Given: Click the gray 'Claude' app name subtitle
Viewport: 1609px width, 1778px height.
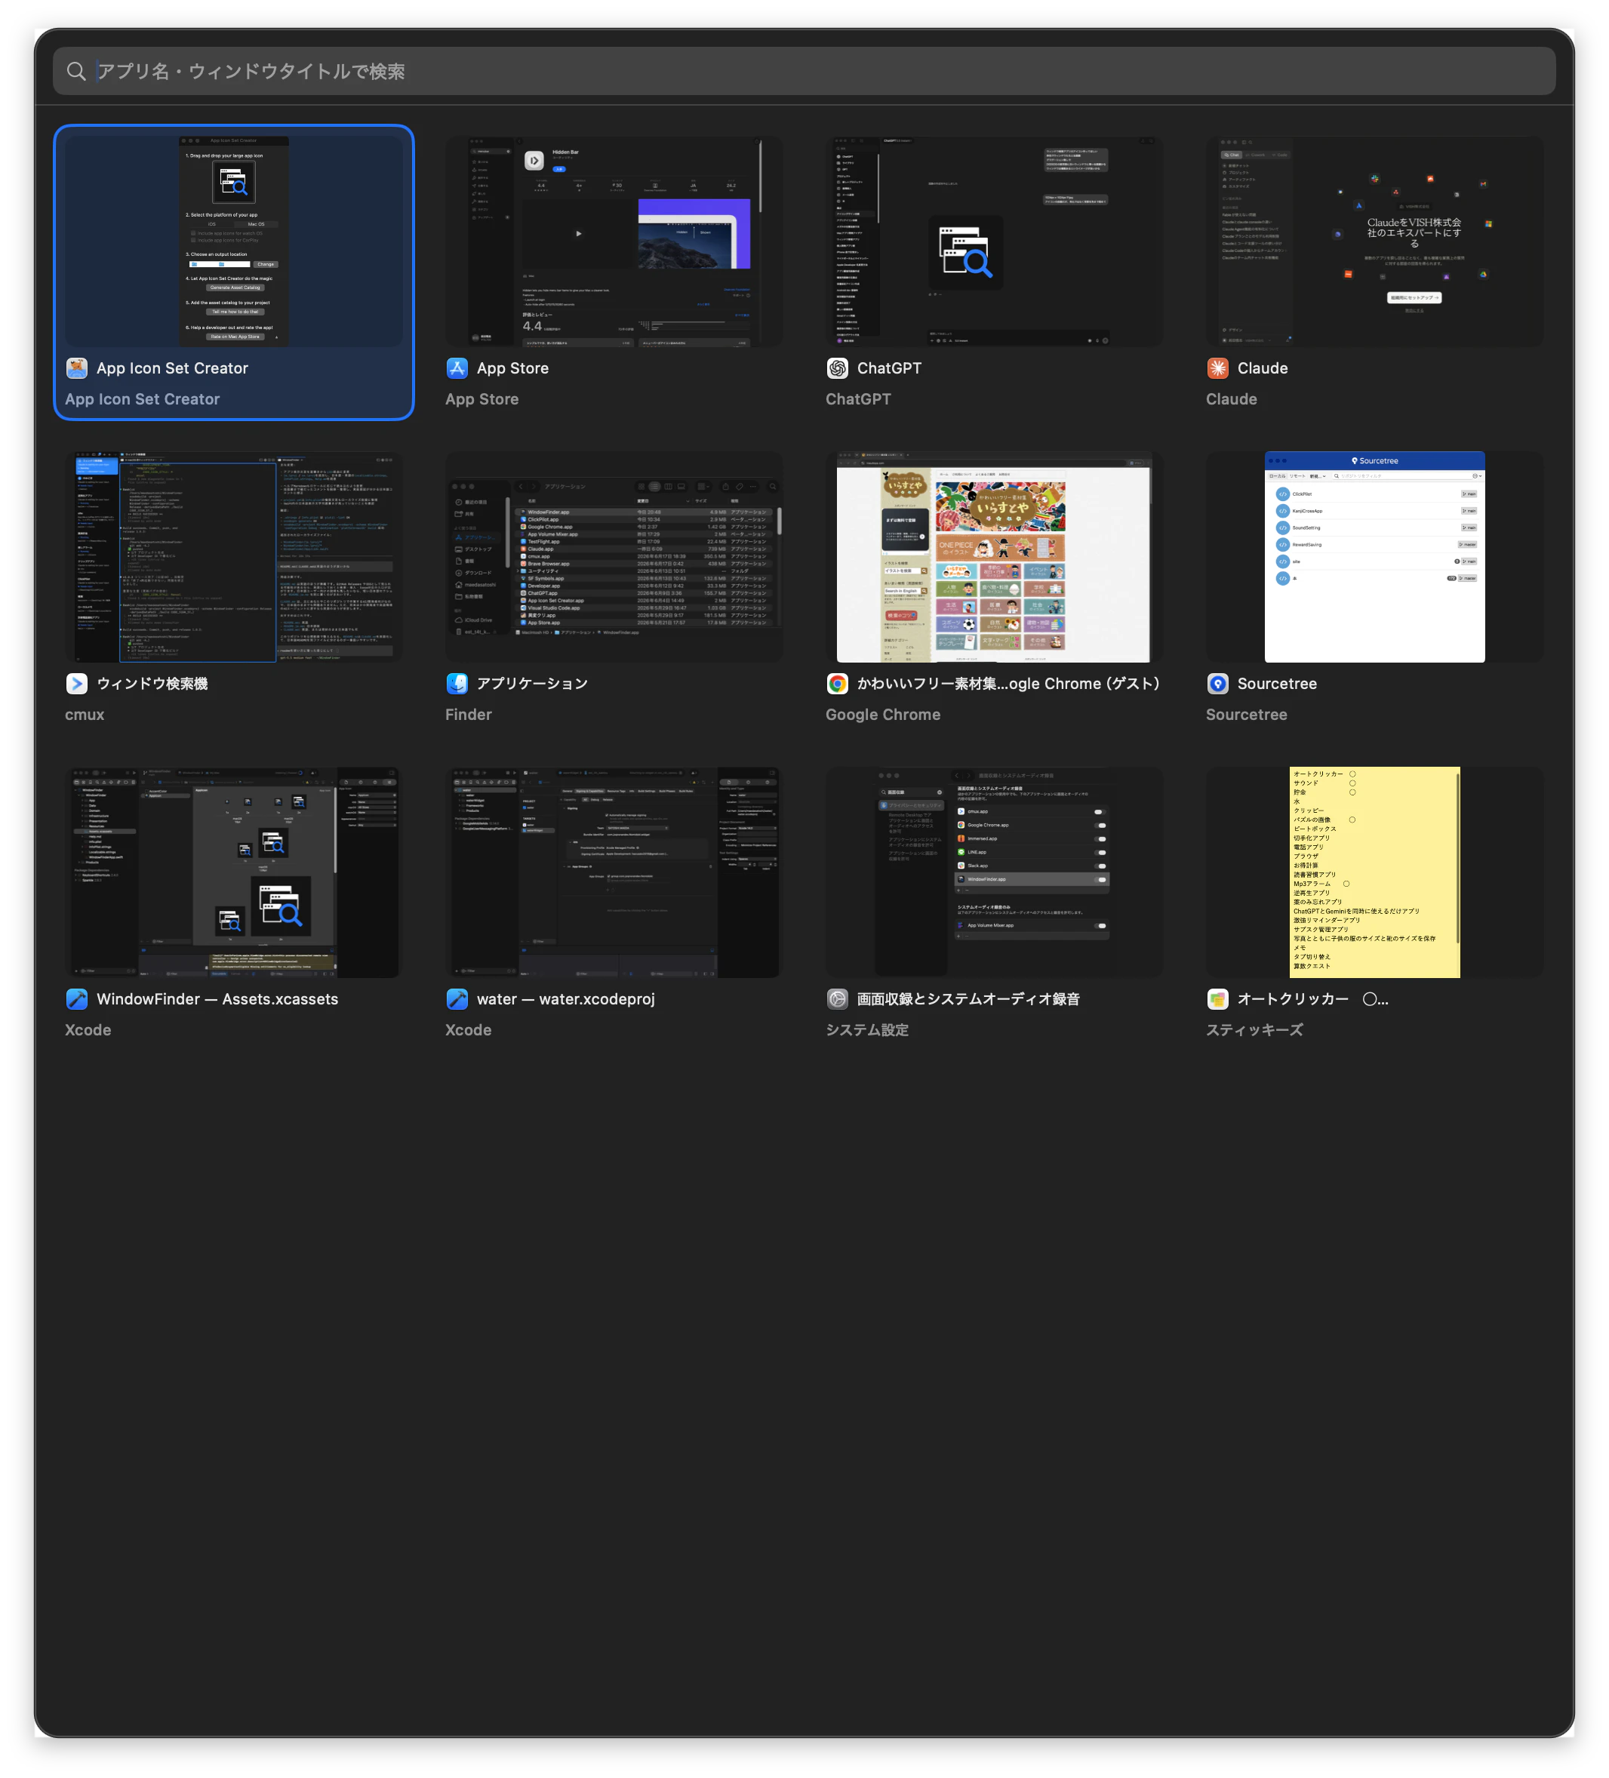Looking at the screenshot, I should [x=1232, y=398].
